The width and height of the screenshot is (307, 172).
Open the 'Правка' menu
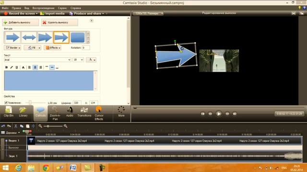pos(16,8)
